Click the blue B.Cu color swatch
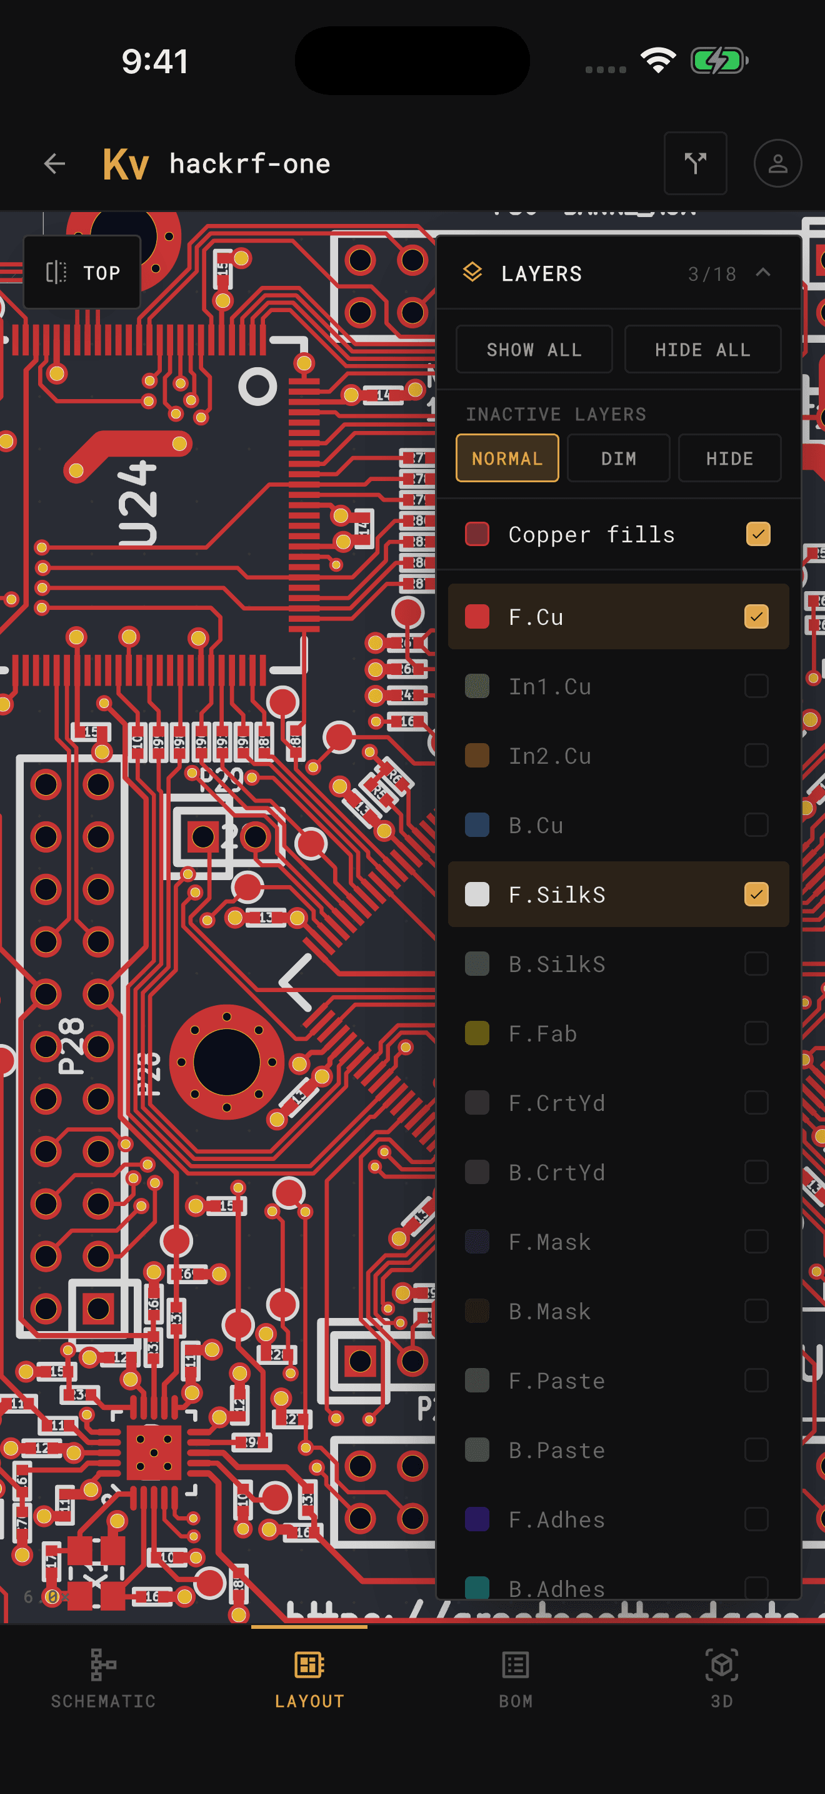 [476, 824]
